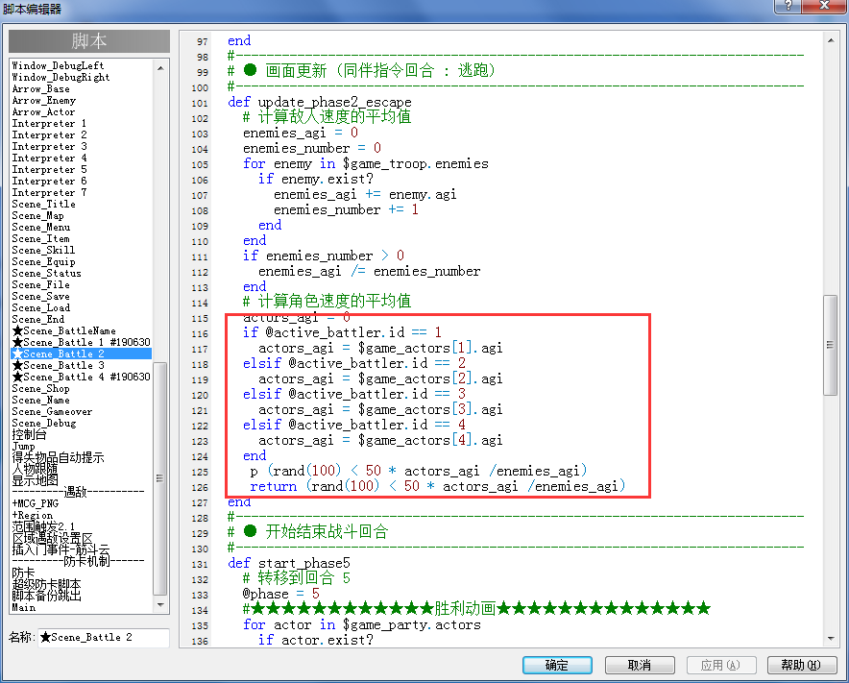Click the script list scrollbar thumb

[160, 478]
